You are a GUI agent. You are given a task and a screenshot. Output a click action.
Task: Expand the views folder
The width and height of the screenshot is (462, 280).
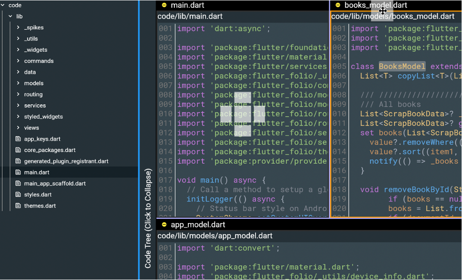(18, 128)
